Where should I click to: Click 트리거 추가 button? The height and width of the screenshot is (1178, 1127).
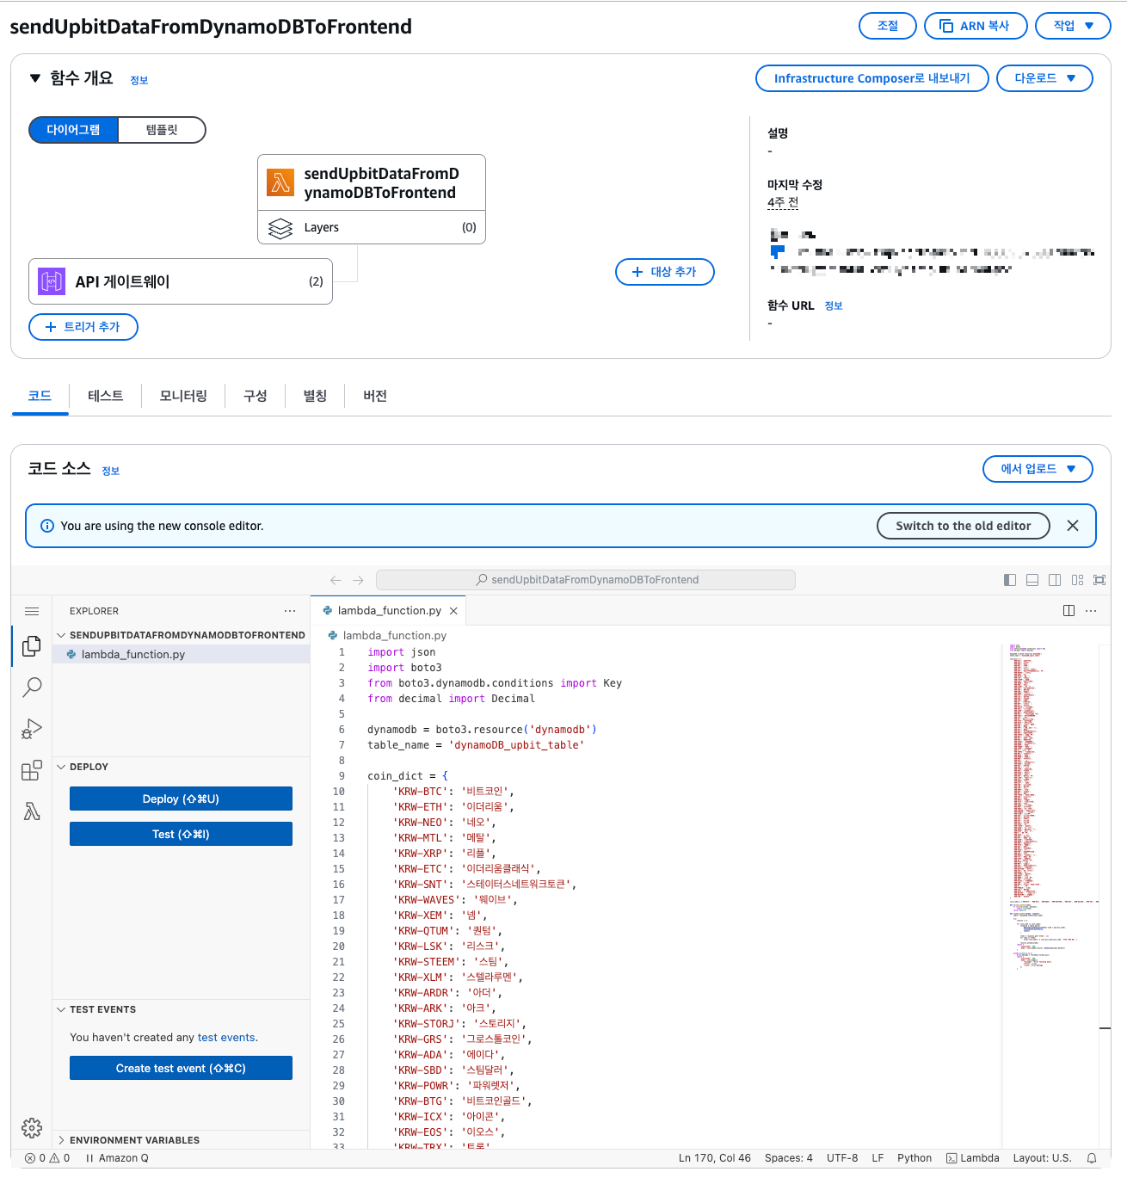point(83,327)
